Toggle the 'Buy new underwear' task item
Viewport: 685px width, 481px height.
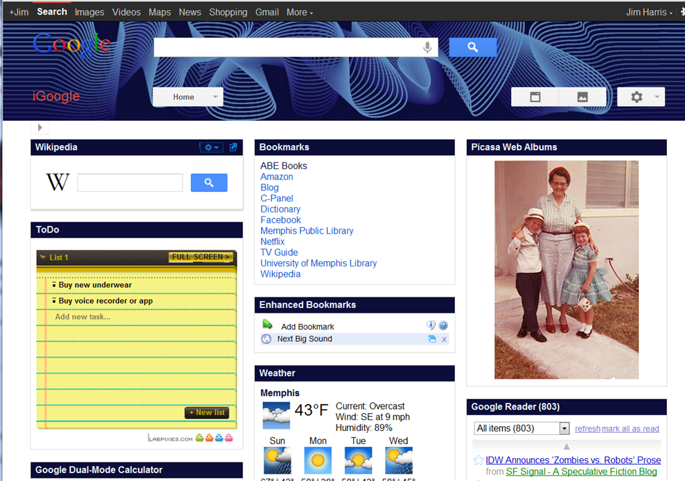point(54,285)
